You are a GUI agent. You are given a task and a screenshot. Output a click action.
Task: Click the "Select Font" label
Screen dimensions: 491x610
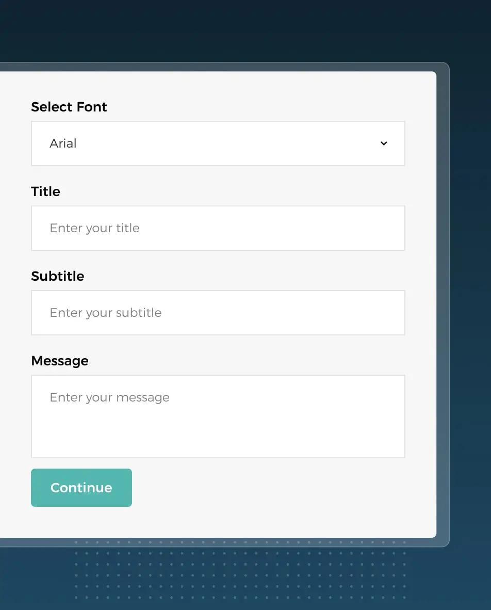coord(69,107)
